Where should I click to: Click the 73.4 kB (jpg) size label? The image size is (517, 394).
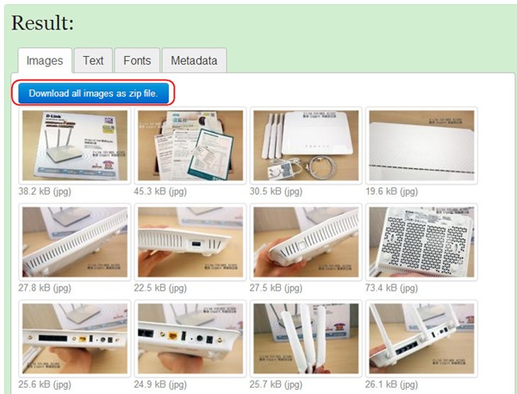pyautogui.click(x=391, y=288)
